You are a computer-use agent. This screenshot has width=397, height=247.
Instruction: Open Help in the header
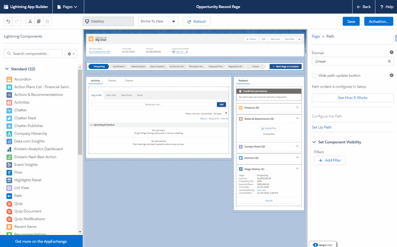[x=386, y=7]
